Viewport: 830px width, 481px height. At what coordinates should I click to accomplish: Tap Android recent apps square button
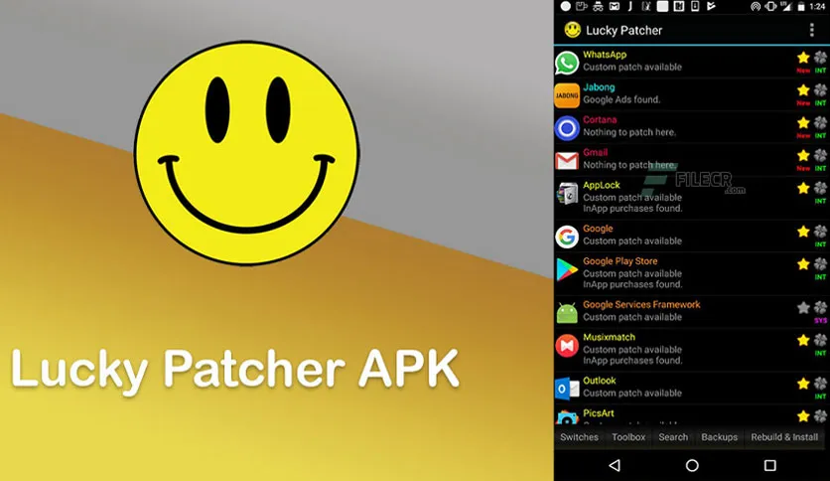coord(770,465)
